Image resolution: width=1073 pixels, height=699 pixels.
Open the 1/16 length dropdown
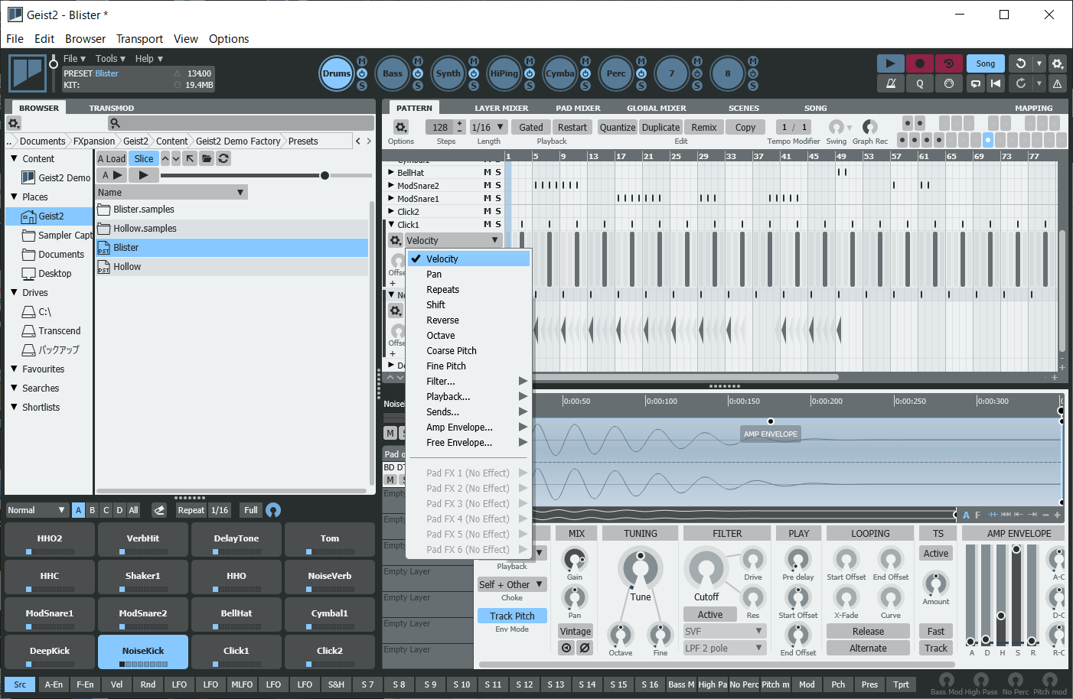coord(488,127)
